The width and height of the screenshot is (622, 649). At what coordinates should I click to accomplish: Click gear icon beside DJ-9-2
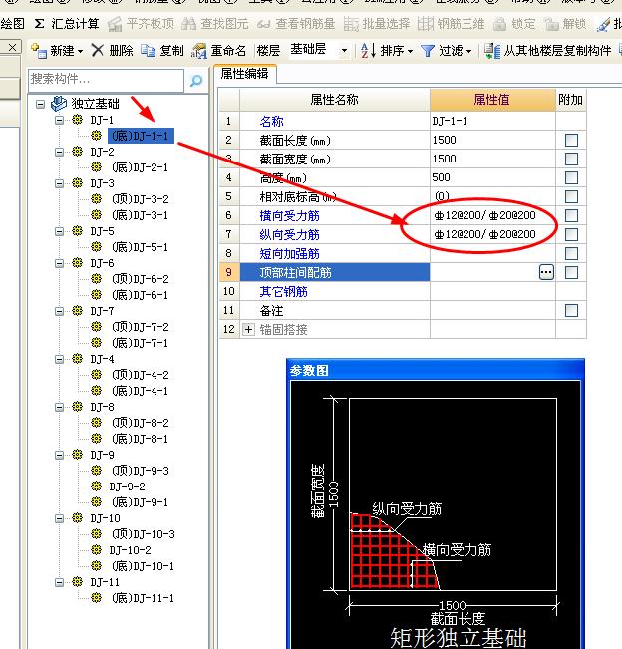pos(96,486)
